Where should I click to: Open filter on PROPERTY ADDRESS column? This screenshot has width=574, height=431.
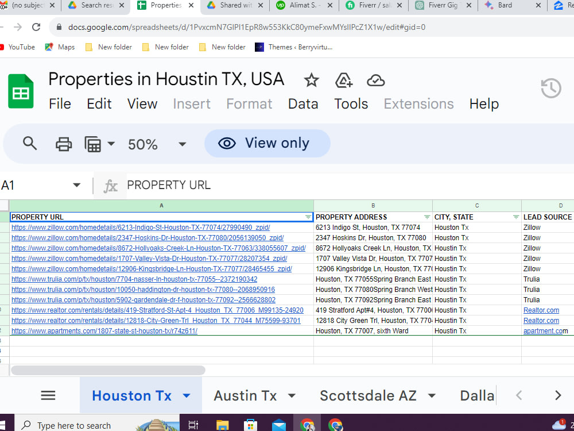point(427,217)
